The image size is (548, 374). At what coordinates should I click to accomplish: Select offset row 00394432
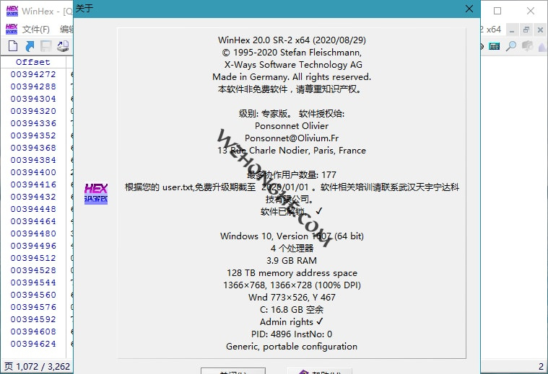(33, 197)
